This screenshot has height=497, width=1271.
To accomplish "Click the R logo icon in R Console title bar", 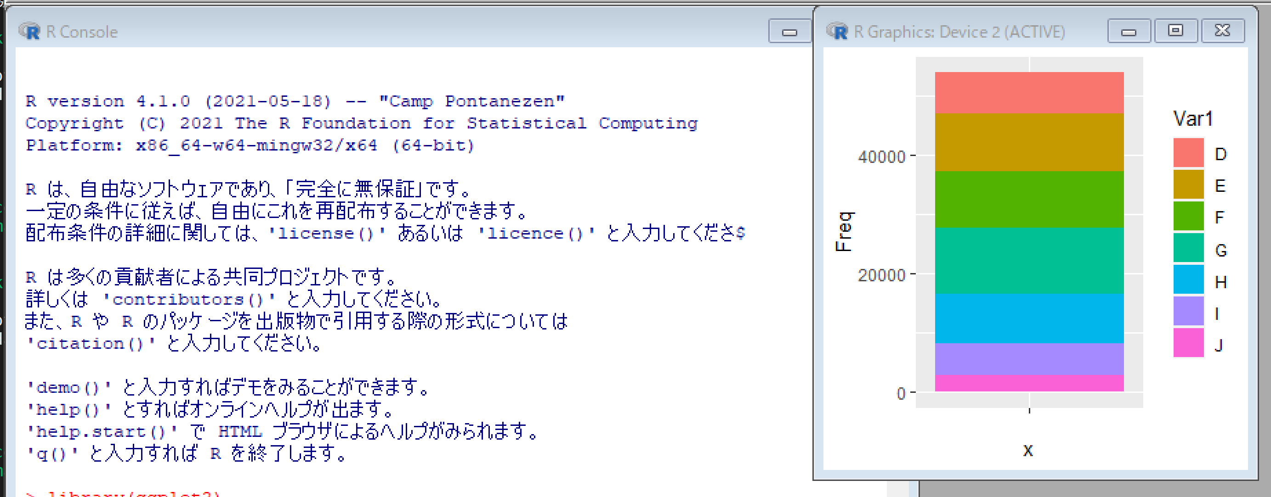I will [x=29, y=32].
